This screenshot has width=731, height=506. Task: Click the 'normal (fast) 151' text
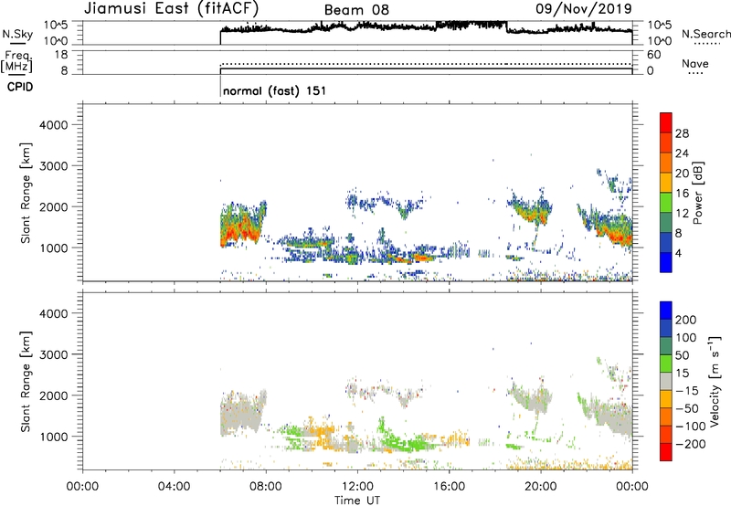[x=275, y=90]
